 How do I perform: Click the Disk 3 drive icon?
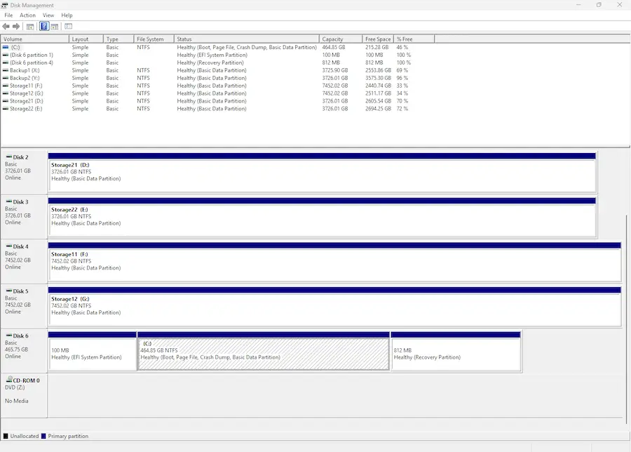[9, 201]
